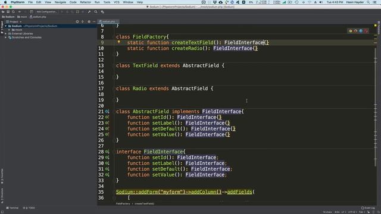
Task: Click gutter marker beside setLabel line 23
Action: (107, 123)
